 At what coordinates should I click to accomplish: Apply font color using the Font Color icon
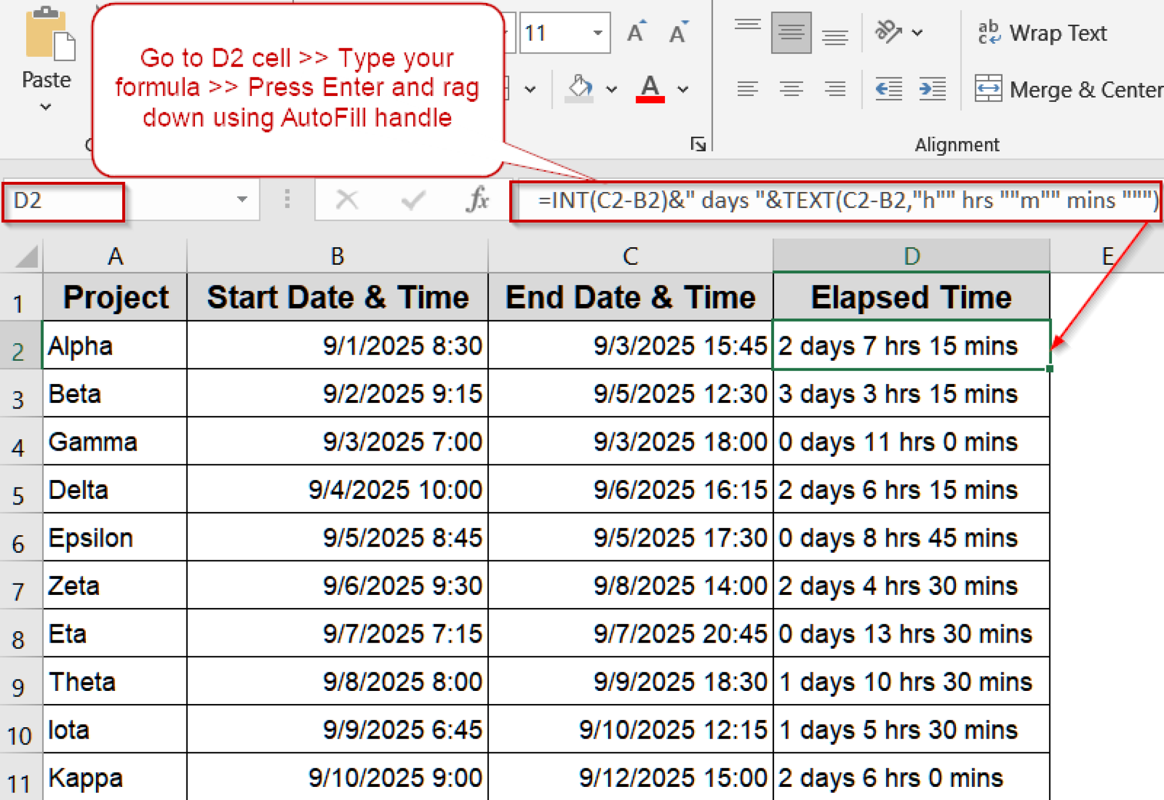[x=650, y=85]
